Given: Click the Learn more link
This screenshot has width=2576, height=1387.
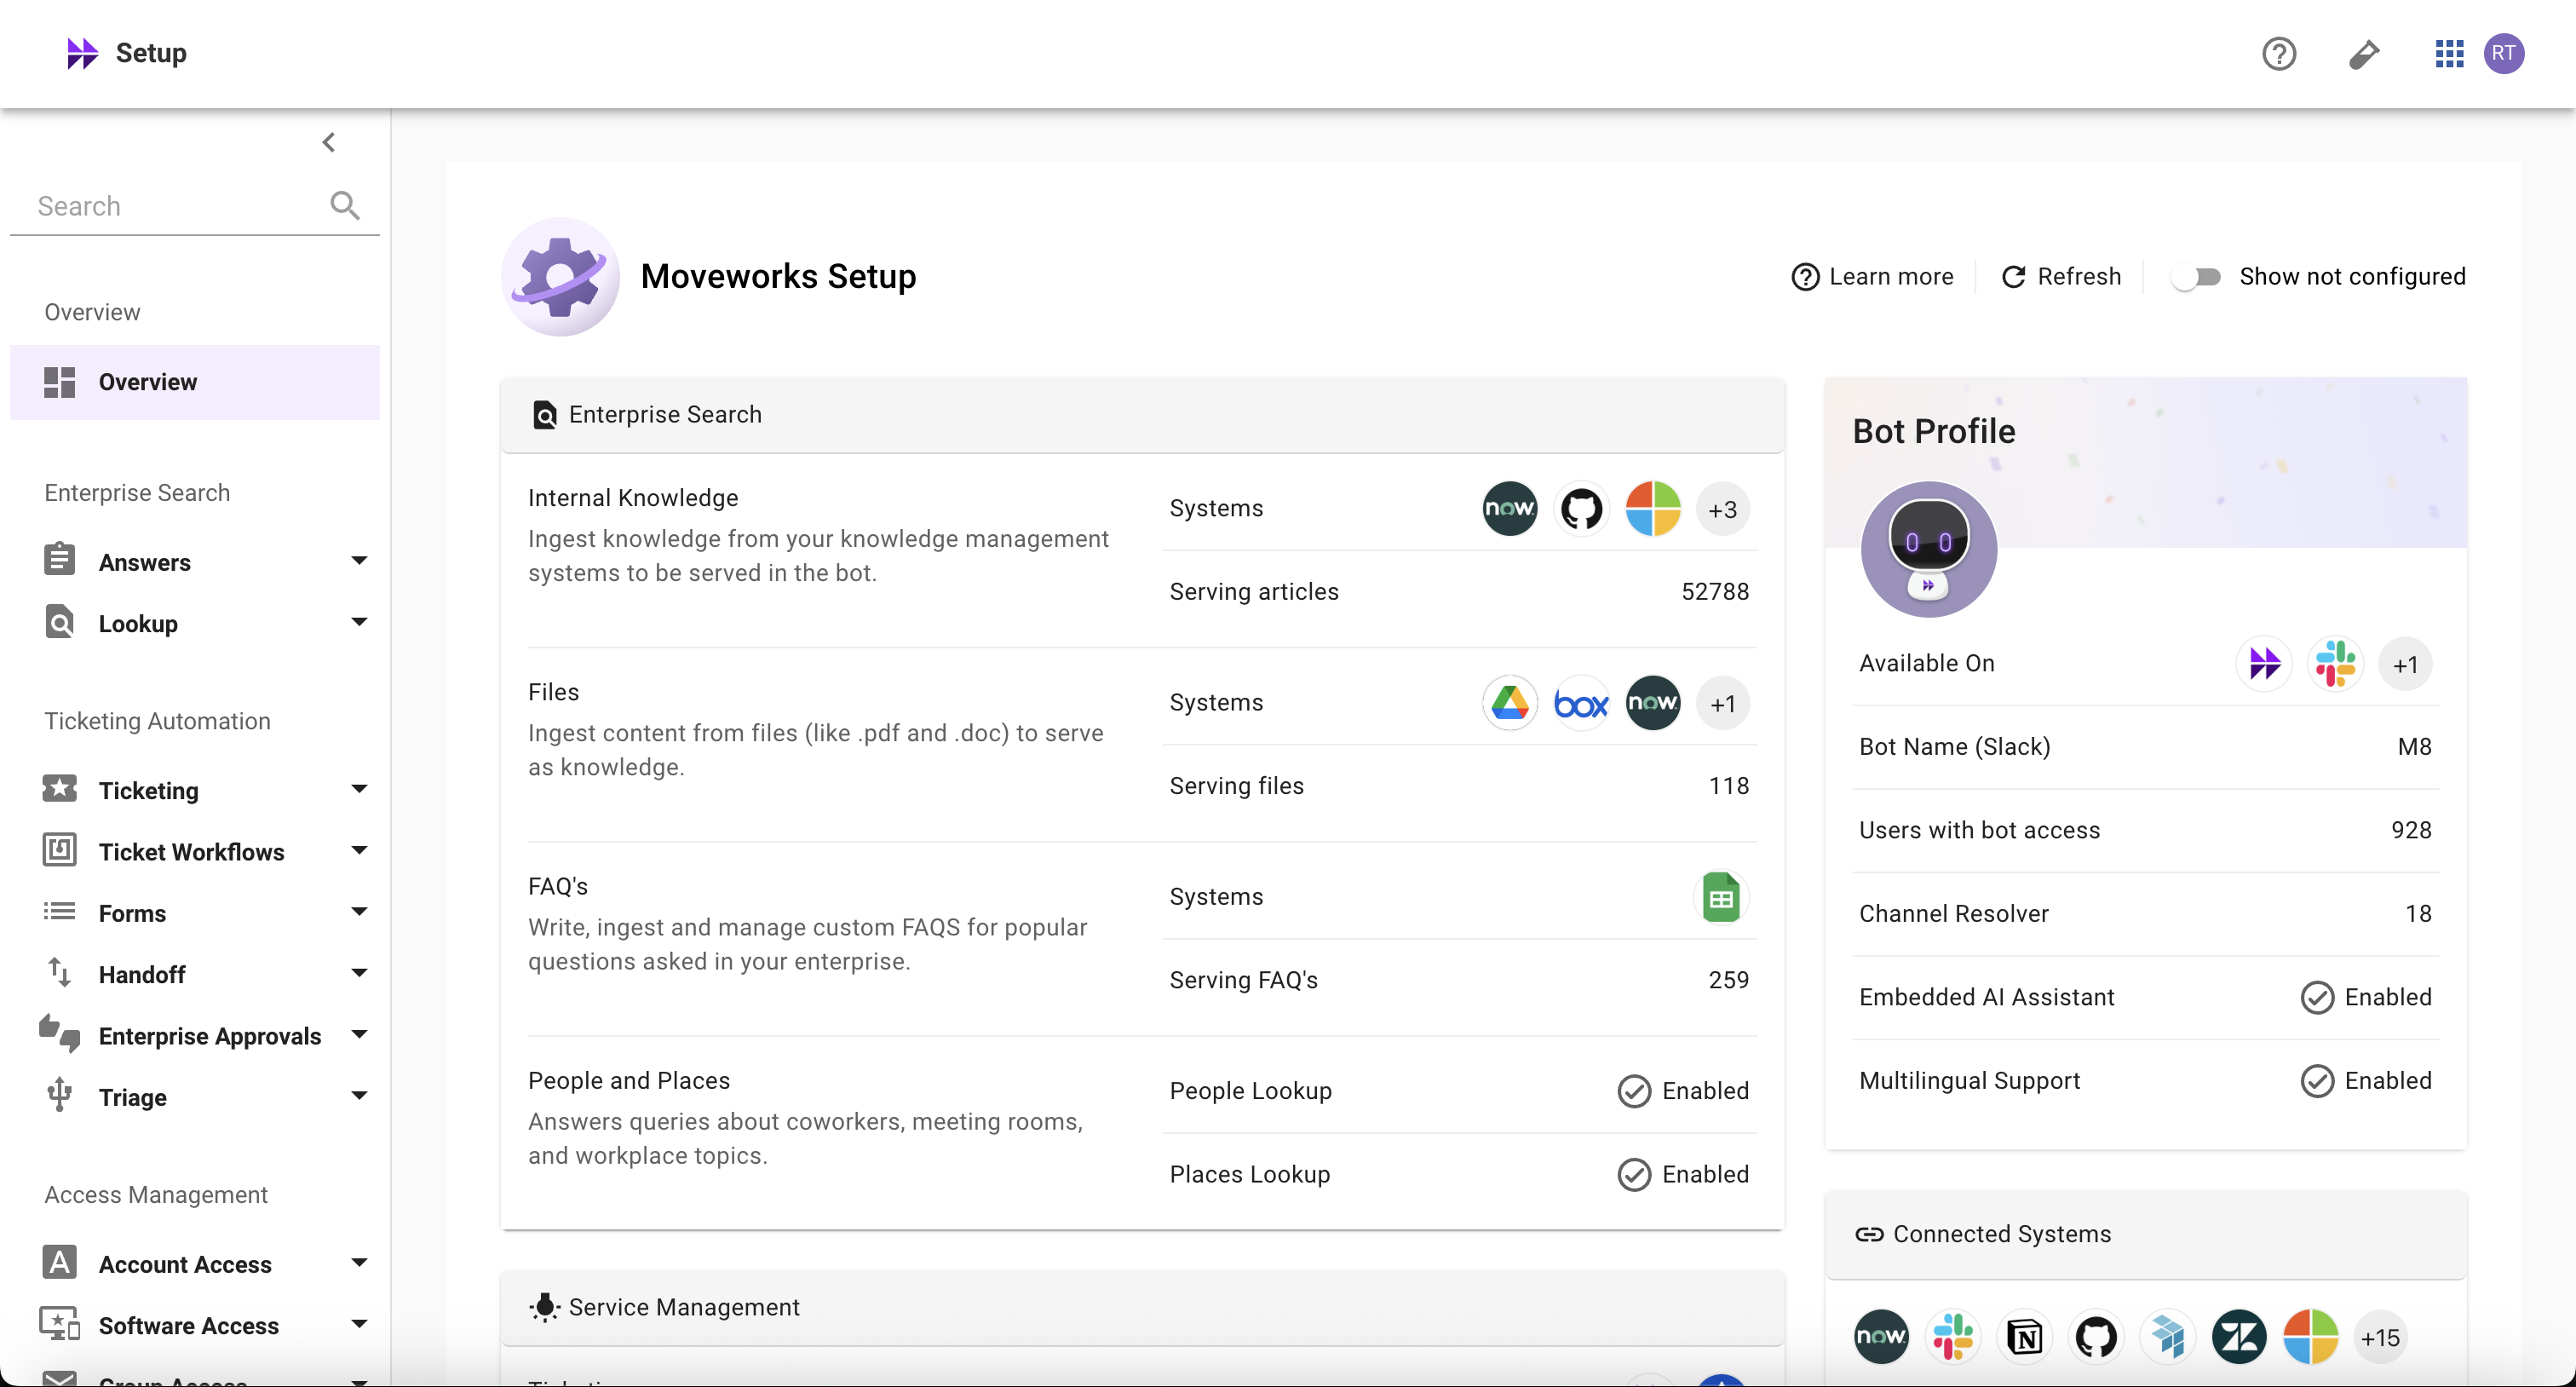Looking at the screenshot, I should tap(1872, 276).
